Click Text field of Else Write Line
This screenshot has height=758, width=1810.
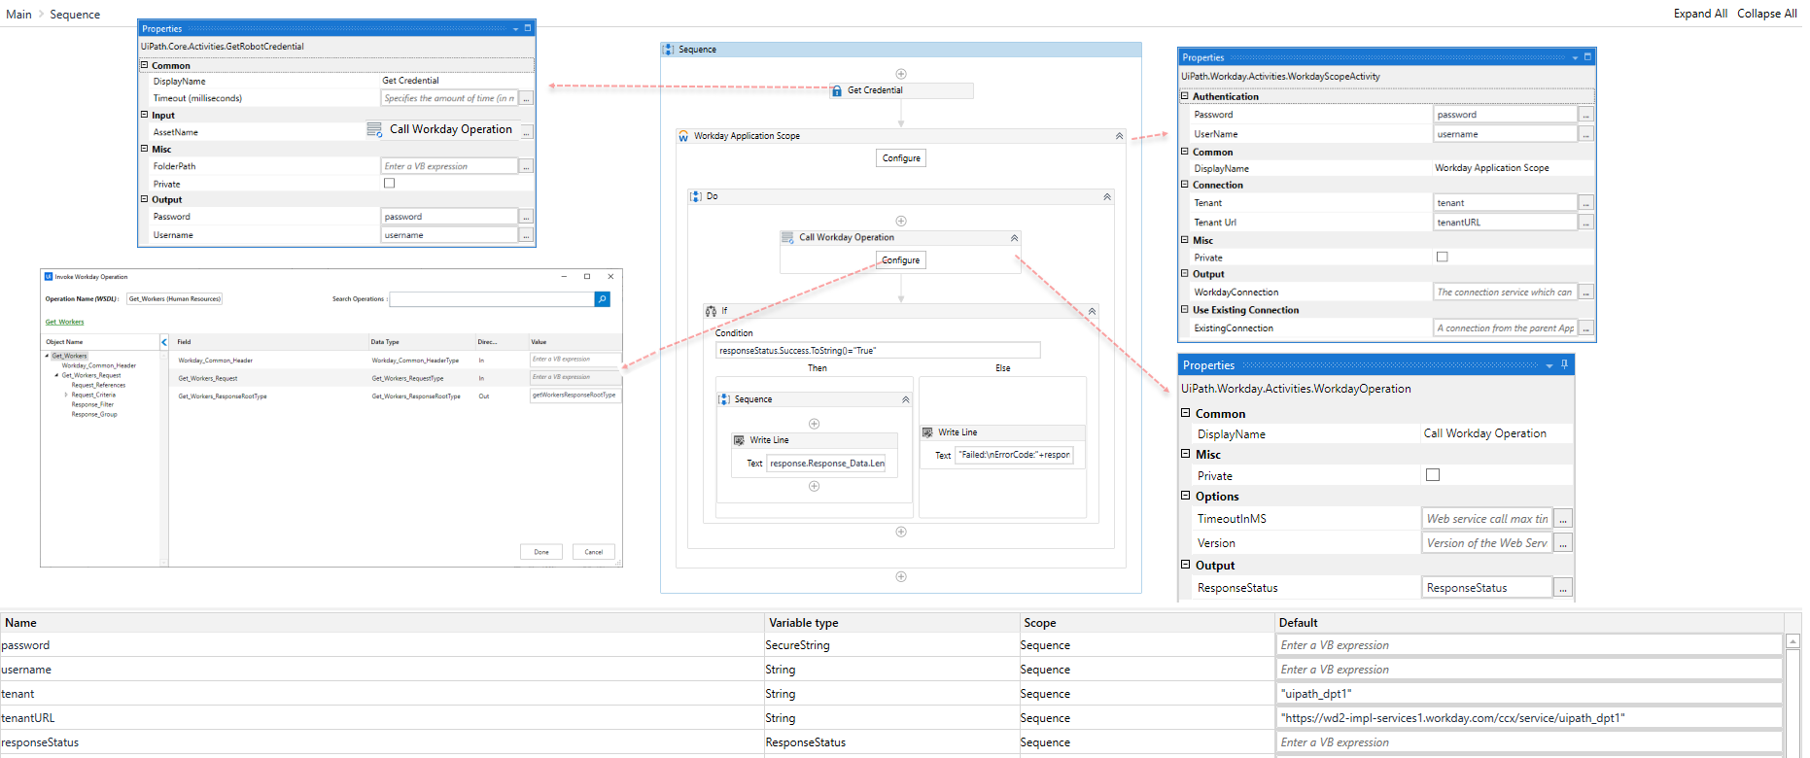(1015, 455)
